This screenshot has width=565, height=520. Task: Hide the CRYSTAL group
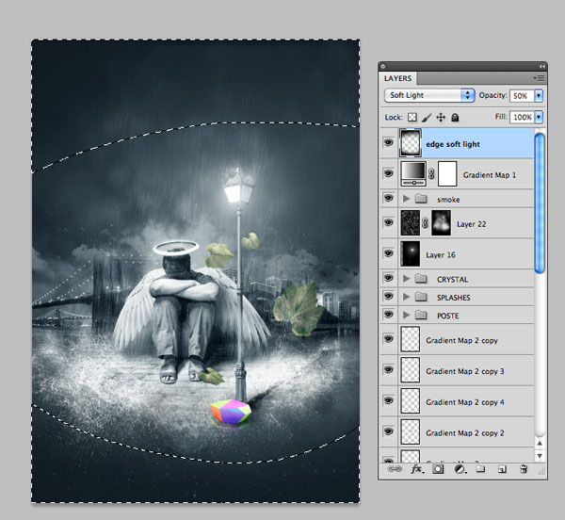point(389,279)
